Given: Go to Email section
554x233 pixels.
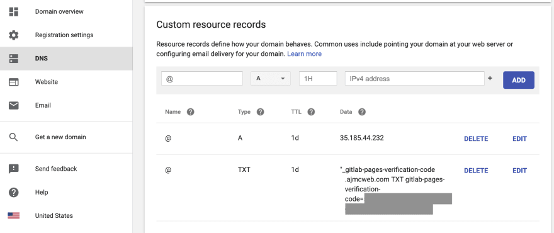Looking at the screenshot, I should (x=67, y=105).
